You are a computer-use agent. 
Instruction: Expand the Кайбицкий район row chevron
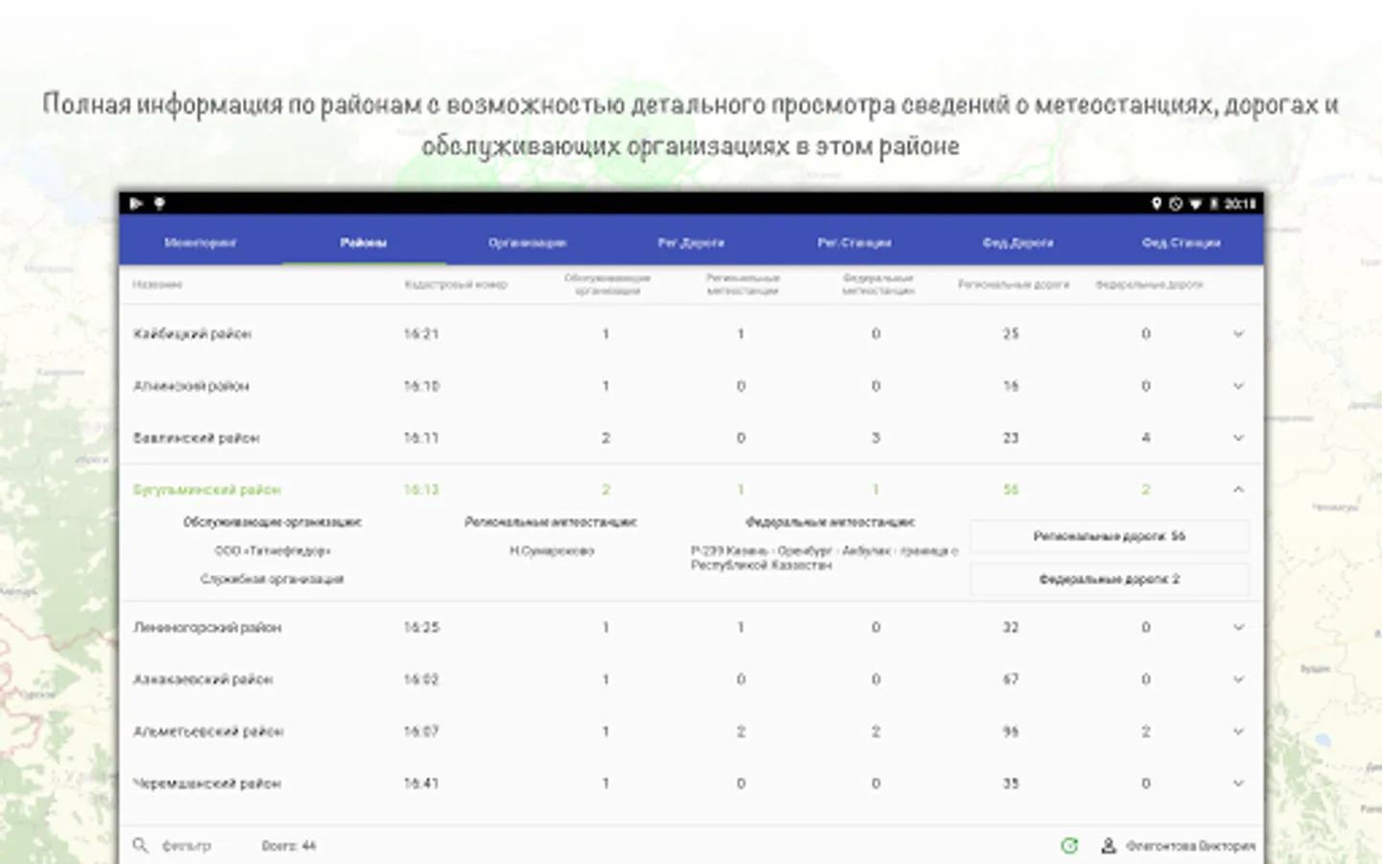1238,334
